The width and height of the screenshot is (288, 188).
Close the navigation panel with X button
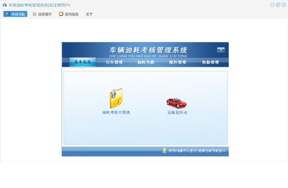(221, 50)
